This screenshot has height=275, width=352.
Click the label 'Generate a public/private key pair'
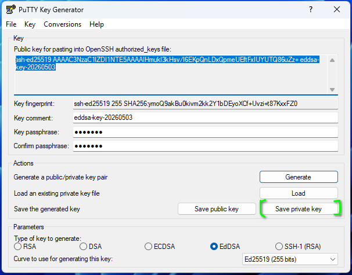(60, 177)
